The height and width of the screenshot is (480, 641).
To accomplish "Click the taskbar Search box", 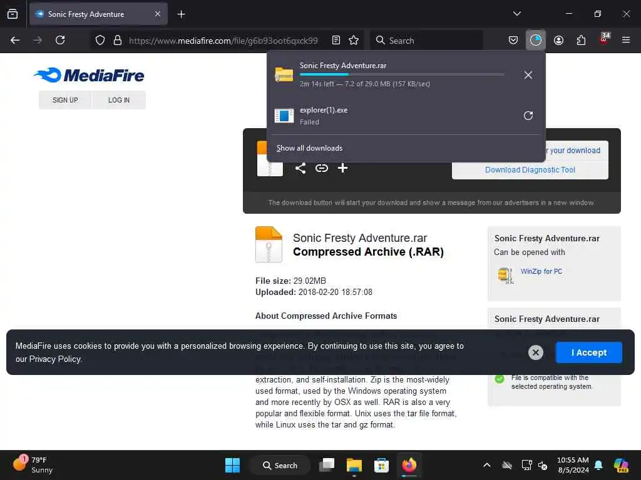I will click(280, 465).
